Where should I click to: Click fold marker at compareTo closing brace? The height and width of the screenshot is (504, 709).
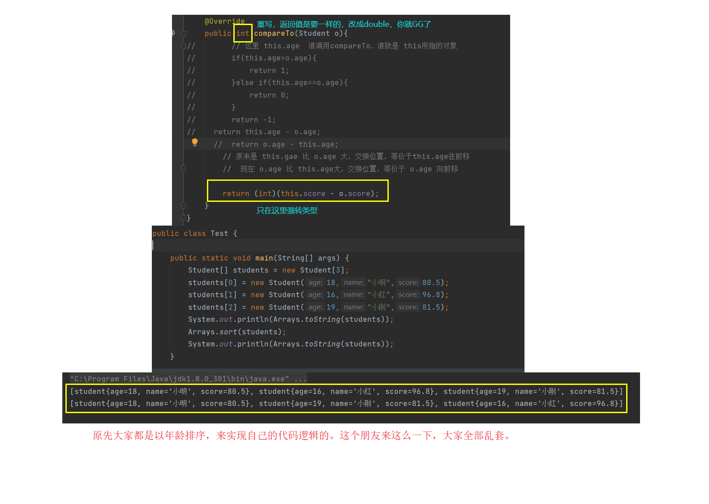(183, 205)
